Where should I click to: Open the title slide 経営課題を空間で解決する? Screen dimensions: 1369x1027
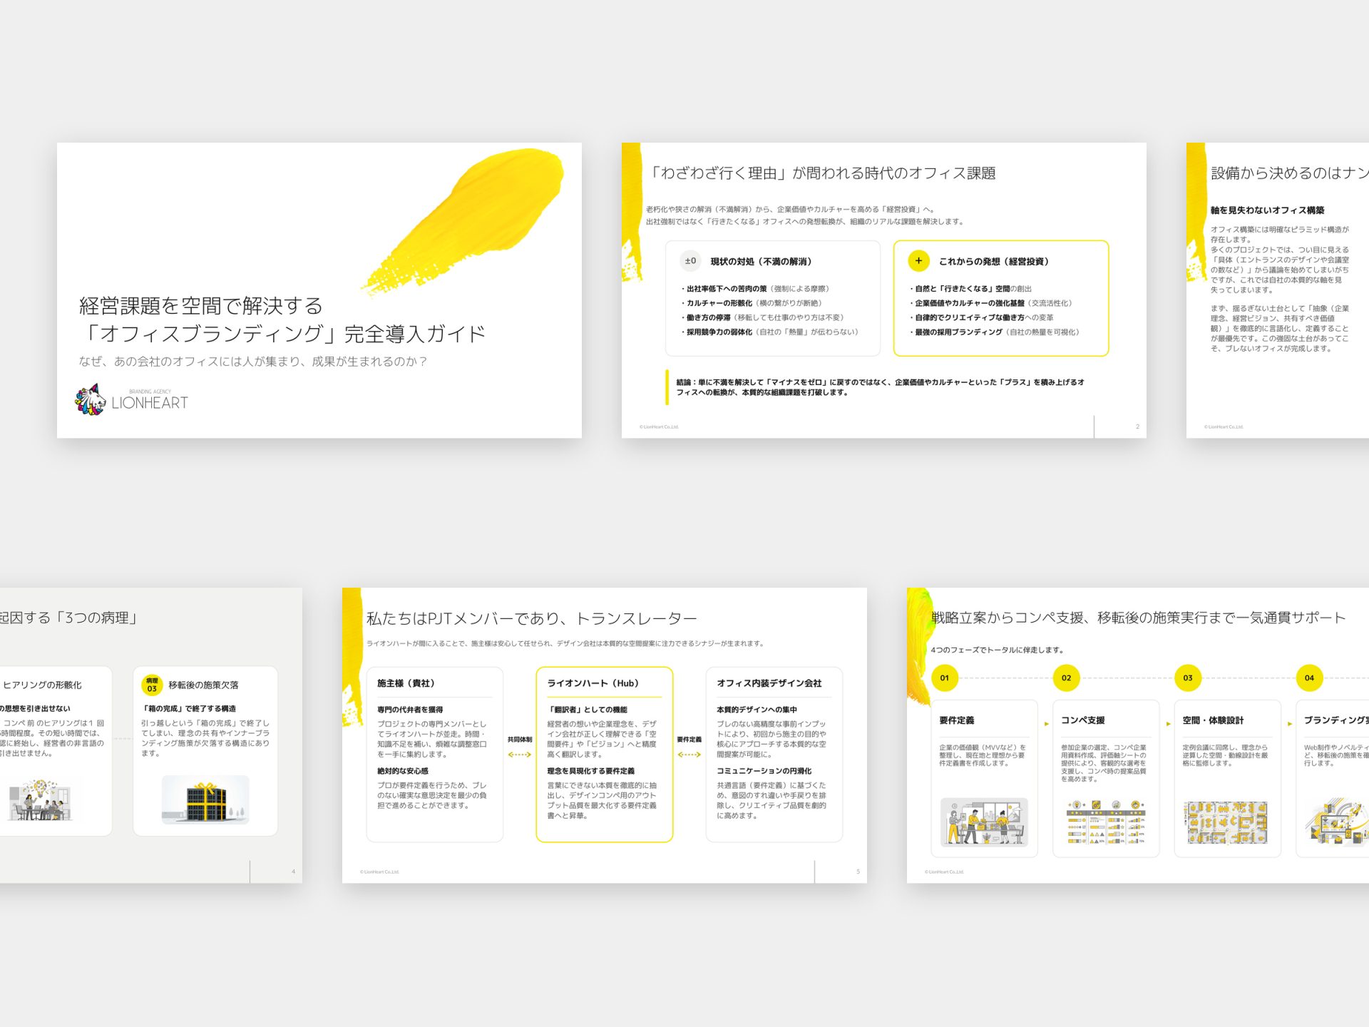tap(319, 290)
